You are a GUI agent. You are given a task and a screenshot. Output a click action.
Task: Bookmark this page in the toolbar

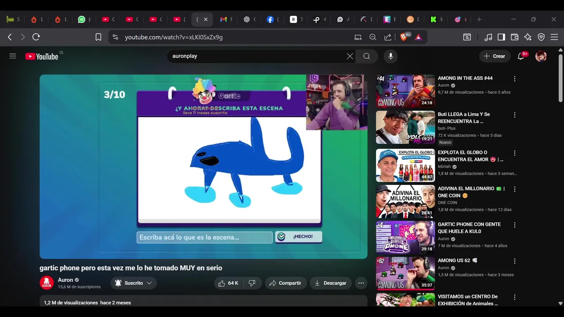click(98, 37)
